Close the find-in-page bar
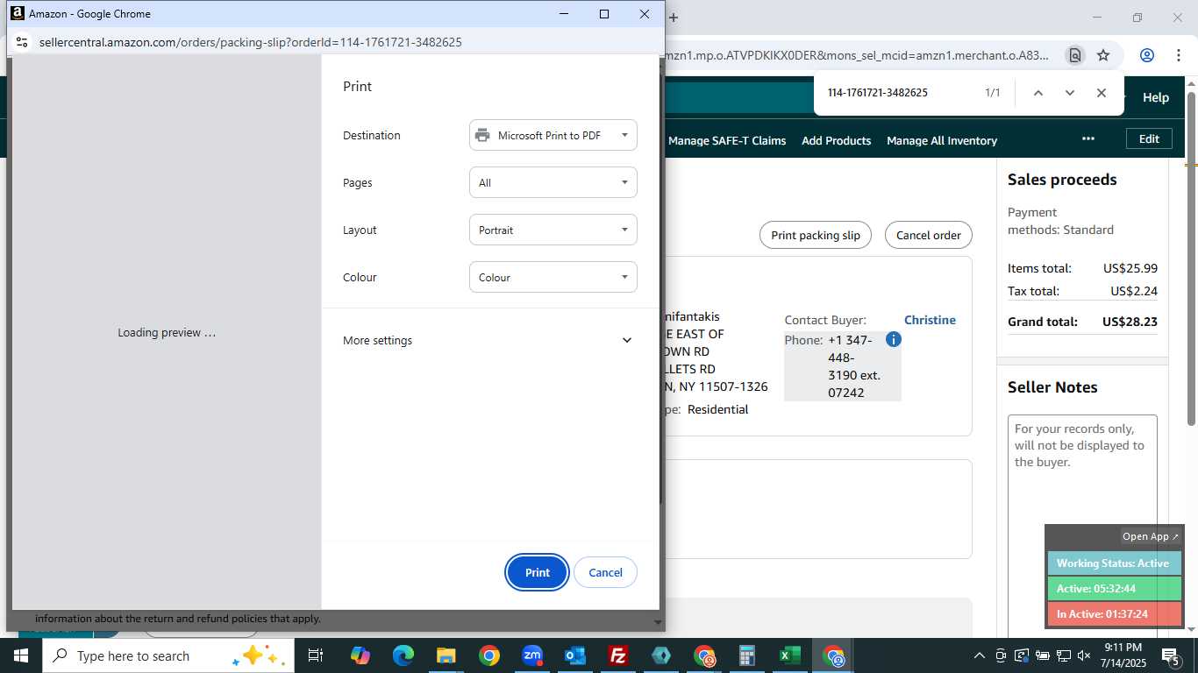 coord(1102,93)
